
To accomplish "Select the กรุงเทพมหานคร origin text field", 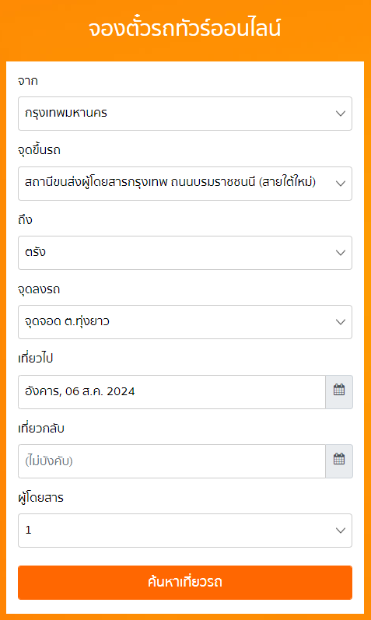I will pos(185,114).
